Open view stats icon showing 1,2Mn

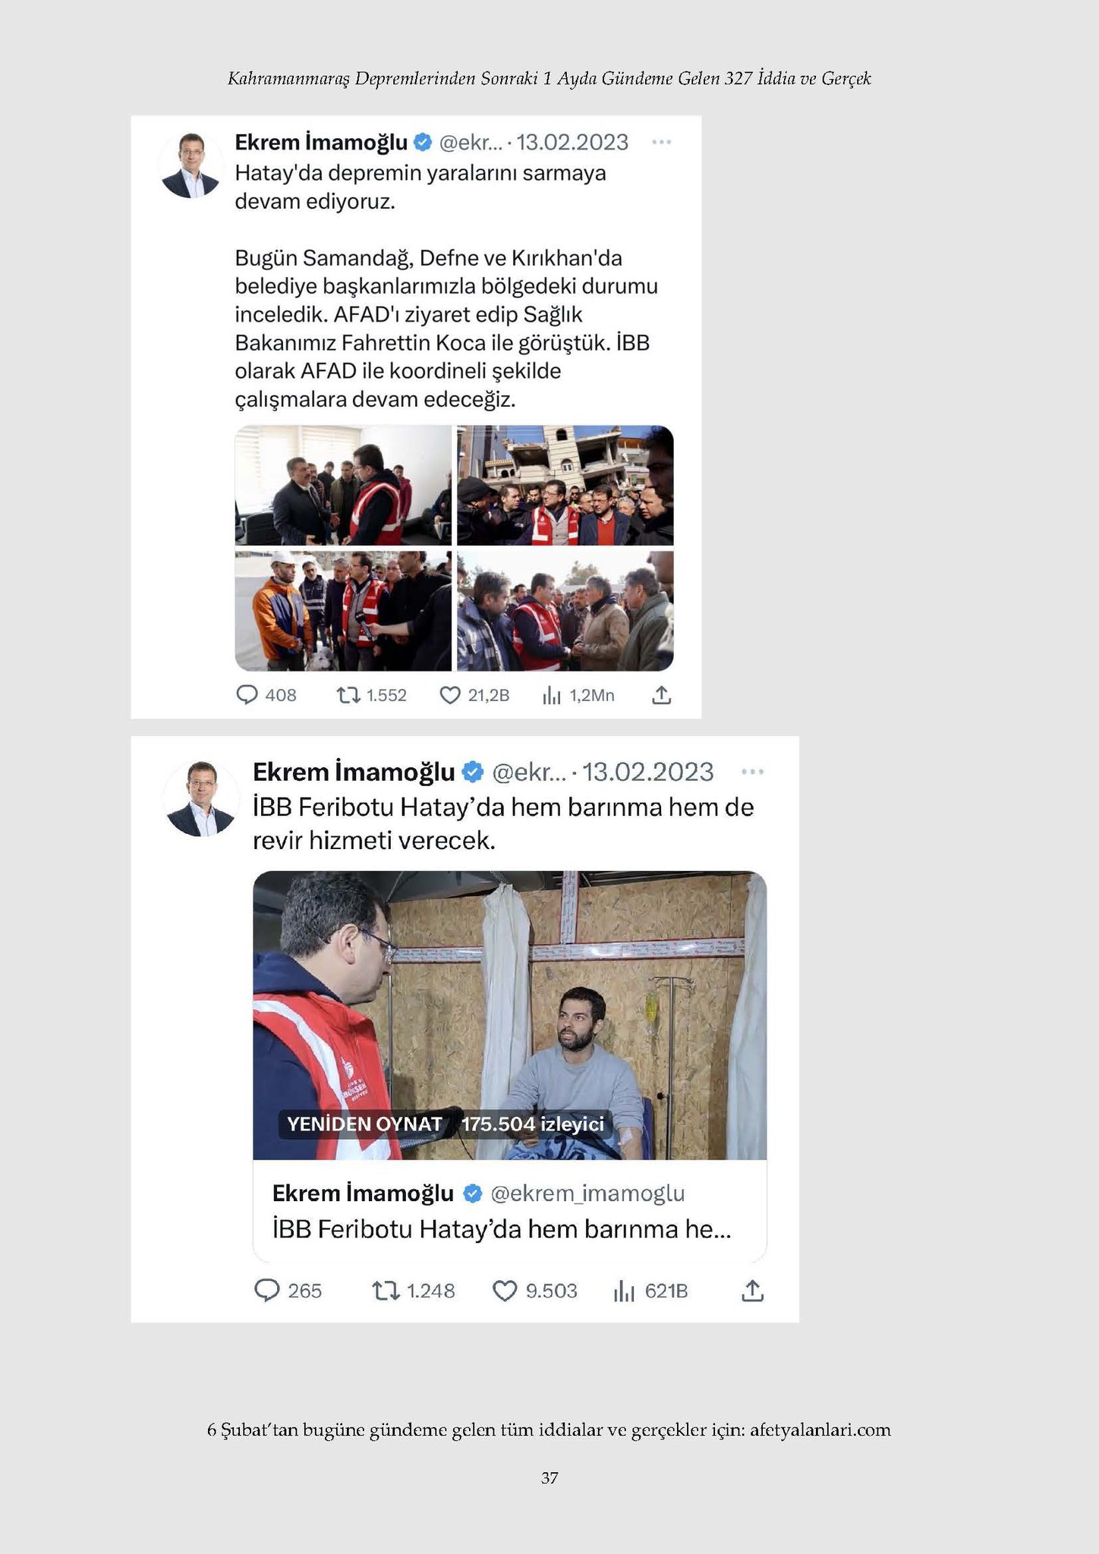click(x=552, y=695)
